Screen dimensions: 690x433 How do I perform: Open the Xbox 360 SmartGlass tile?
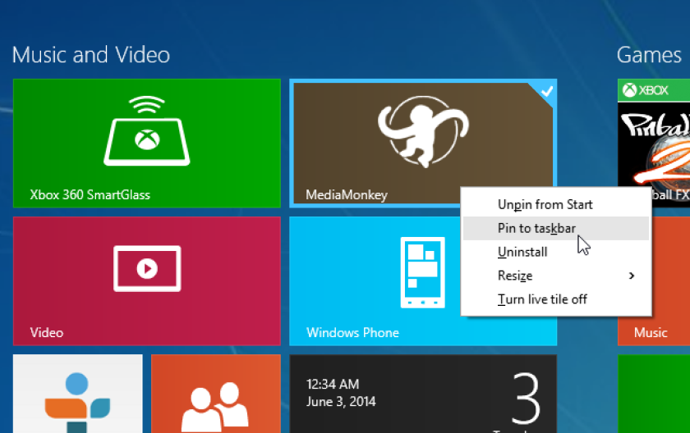(147, 143)
